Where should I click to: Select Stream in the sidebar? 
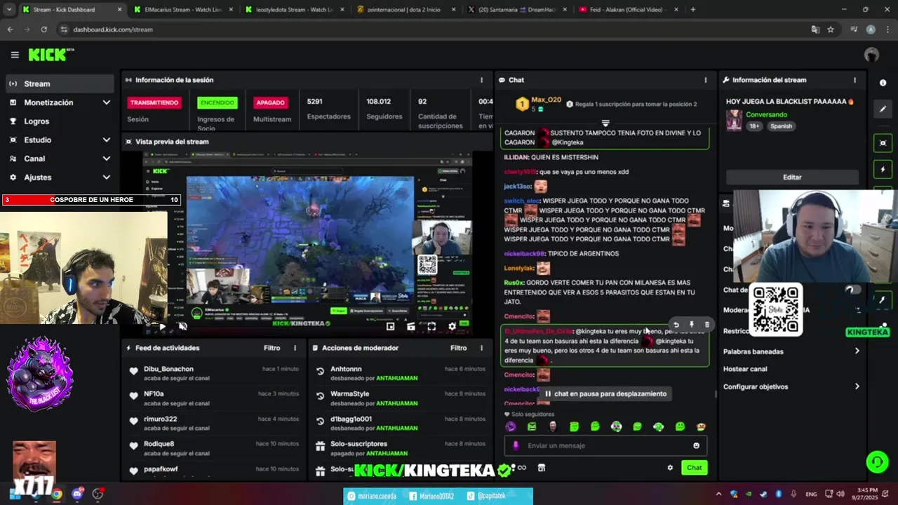pos(59,83)
